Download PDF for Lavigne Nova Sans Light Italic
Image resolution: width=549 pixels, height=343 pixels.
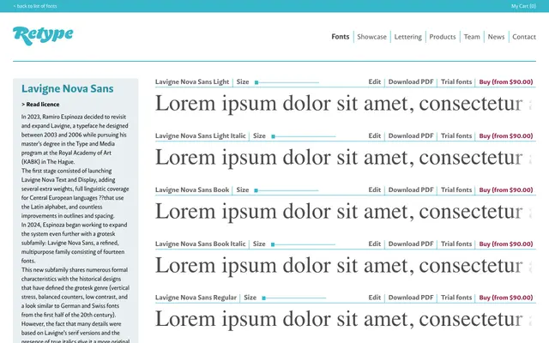411,135
